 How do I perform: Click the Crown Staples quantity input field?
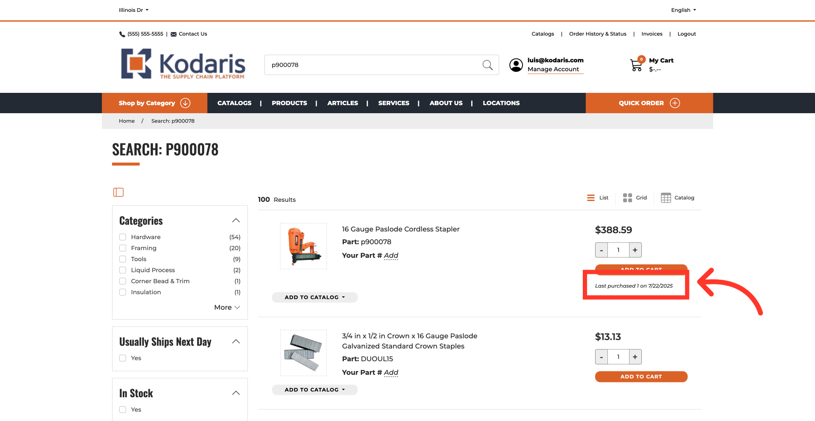618,357
